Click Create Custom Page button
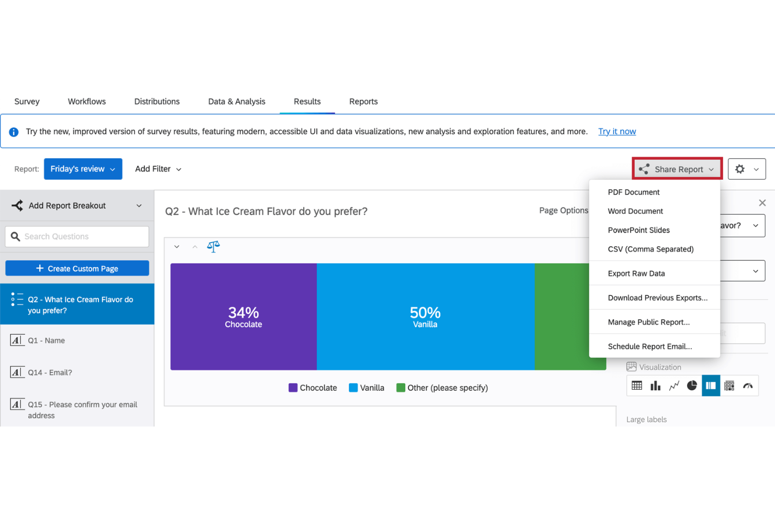The height and width of the screenshot is (517, 775). (77, 269)
